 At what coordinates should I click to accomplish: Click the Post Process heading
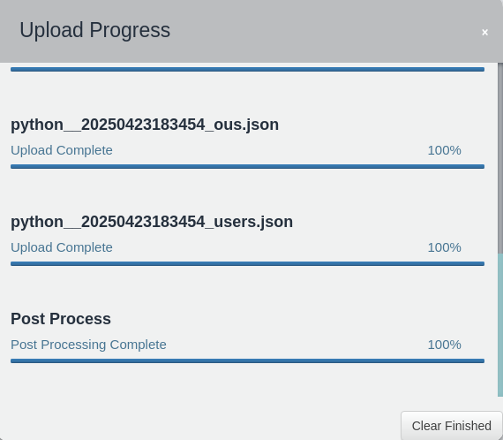click(61, 319)
